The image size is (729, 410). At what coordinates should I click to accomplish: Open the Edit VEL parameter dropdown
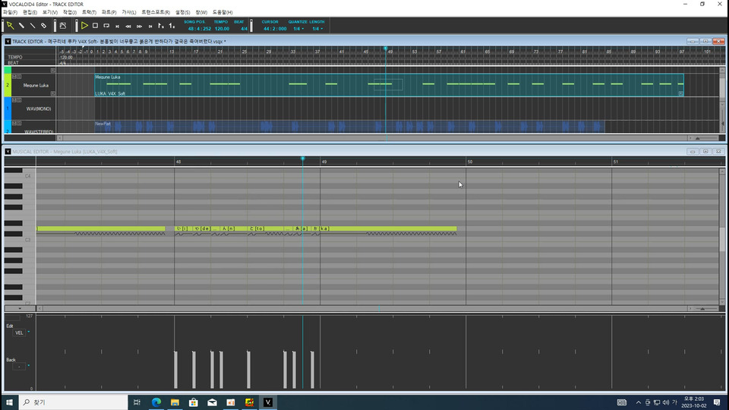point(28,333)
